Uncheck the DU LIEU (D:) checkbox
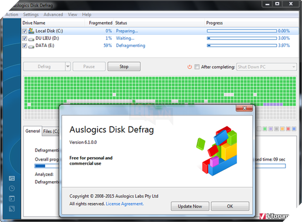This screenshot has height=222, width=302. (24, 38)
